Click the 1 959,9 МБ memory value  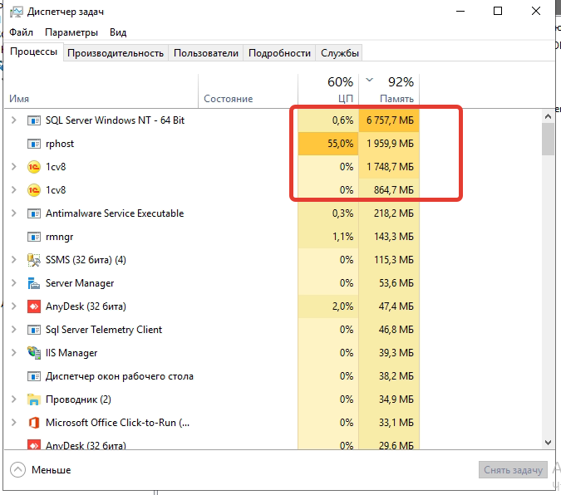[390, 144]
